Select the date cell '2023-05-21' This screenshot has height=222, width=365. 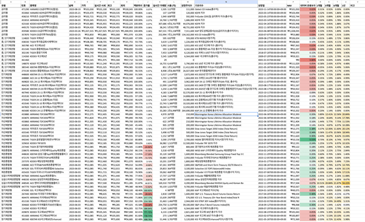(x=75, y=13)
